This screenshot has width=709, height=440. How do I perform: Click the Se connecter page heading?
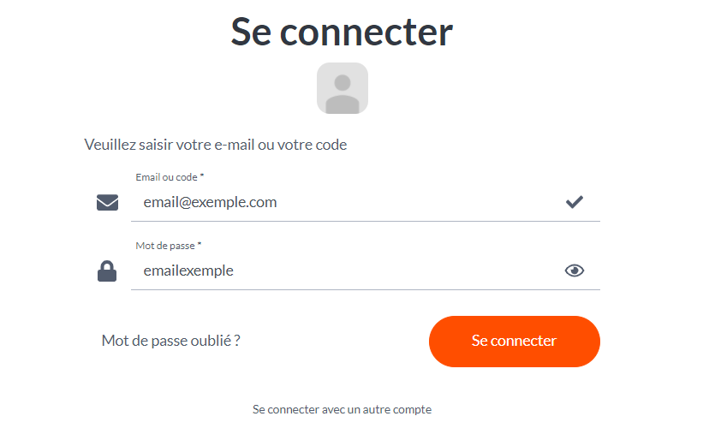342,32
